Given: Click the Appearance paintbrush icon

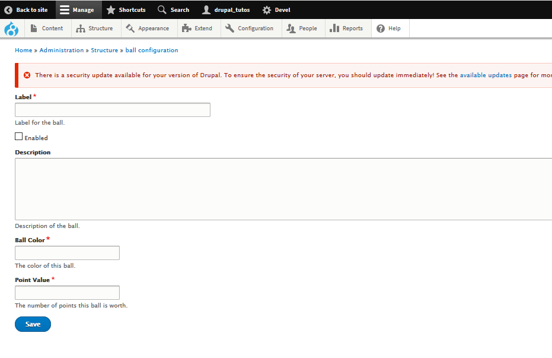Looking at the screenshot, I should click(x=130, y=28).
